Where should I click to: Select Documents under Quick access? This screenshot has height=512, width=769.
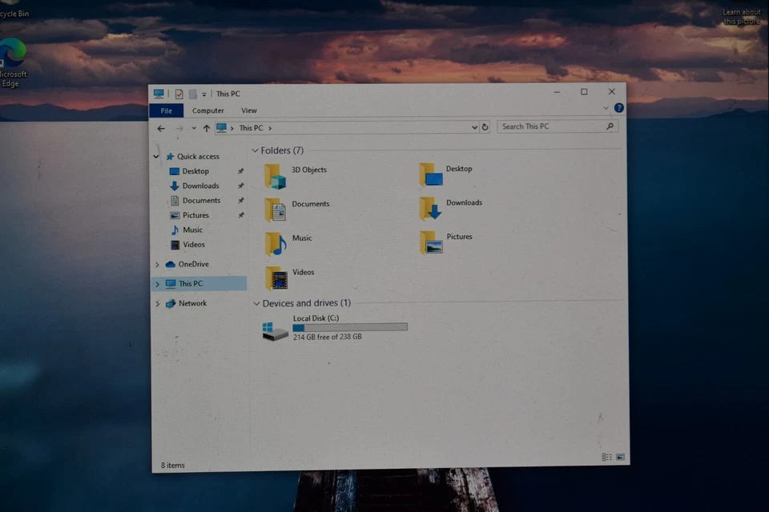click(201, 200)
